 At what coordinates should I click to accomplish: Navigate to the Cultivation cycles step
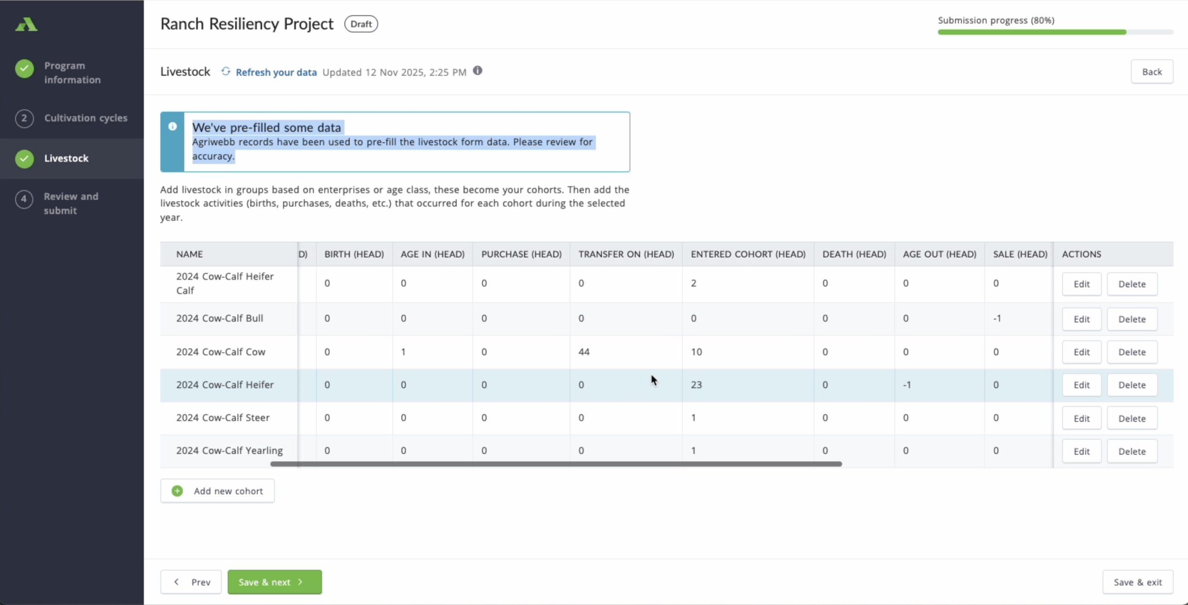pyautogui.click(x=86, y=118)
